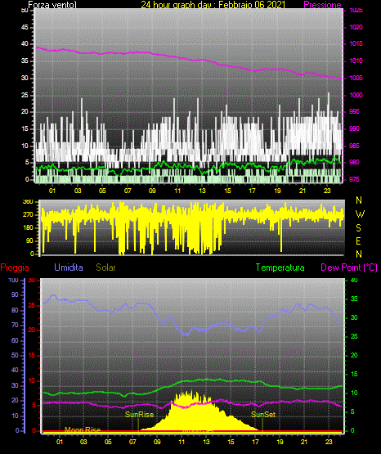Click hour '13' on wind graph axis
The height and width of the screenshot is (454, 381).
point(202,191)
